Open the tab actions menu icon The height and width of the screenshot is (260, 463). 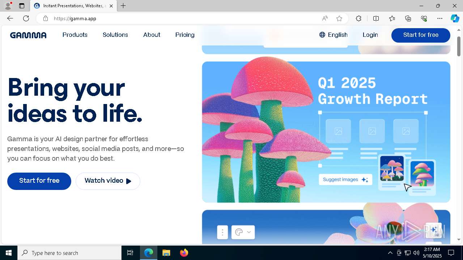point(22,6)
